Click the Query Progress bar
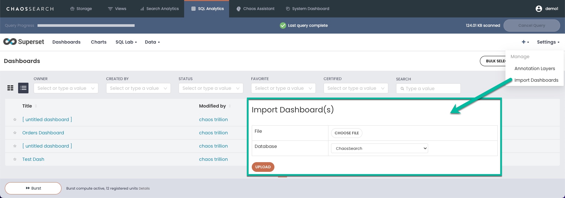Screen dimensions: 565x198 pos(86,26)
